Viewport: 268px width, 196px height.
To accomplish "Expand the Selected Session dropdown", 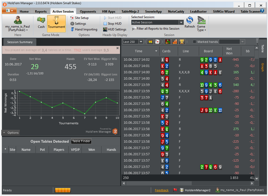I will pyautogui.click(x=181, y=22).
